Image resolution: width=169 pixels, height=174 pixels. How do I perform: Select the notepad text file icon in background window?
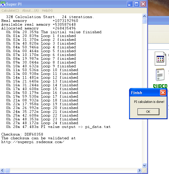160,74
